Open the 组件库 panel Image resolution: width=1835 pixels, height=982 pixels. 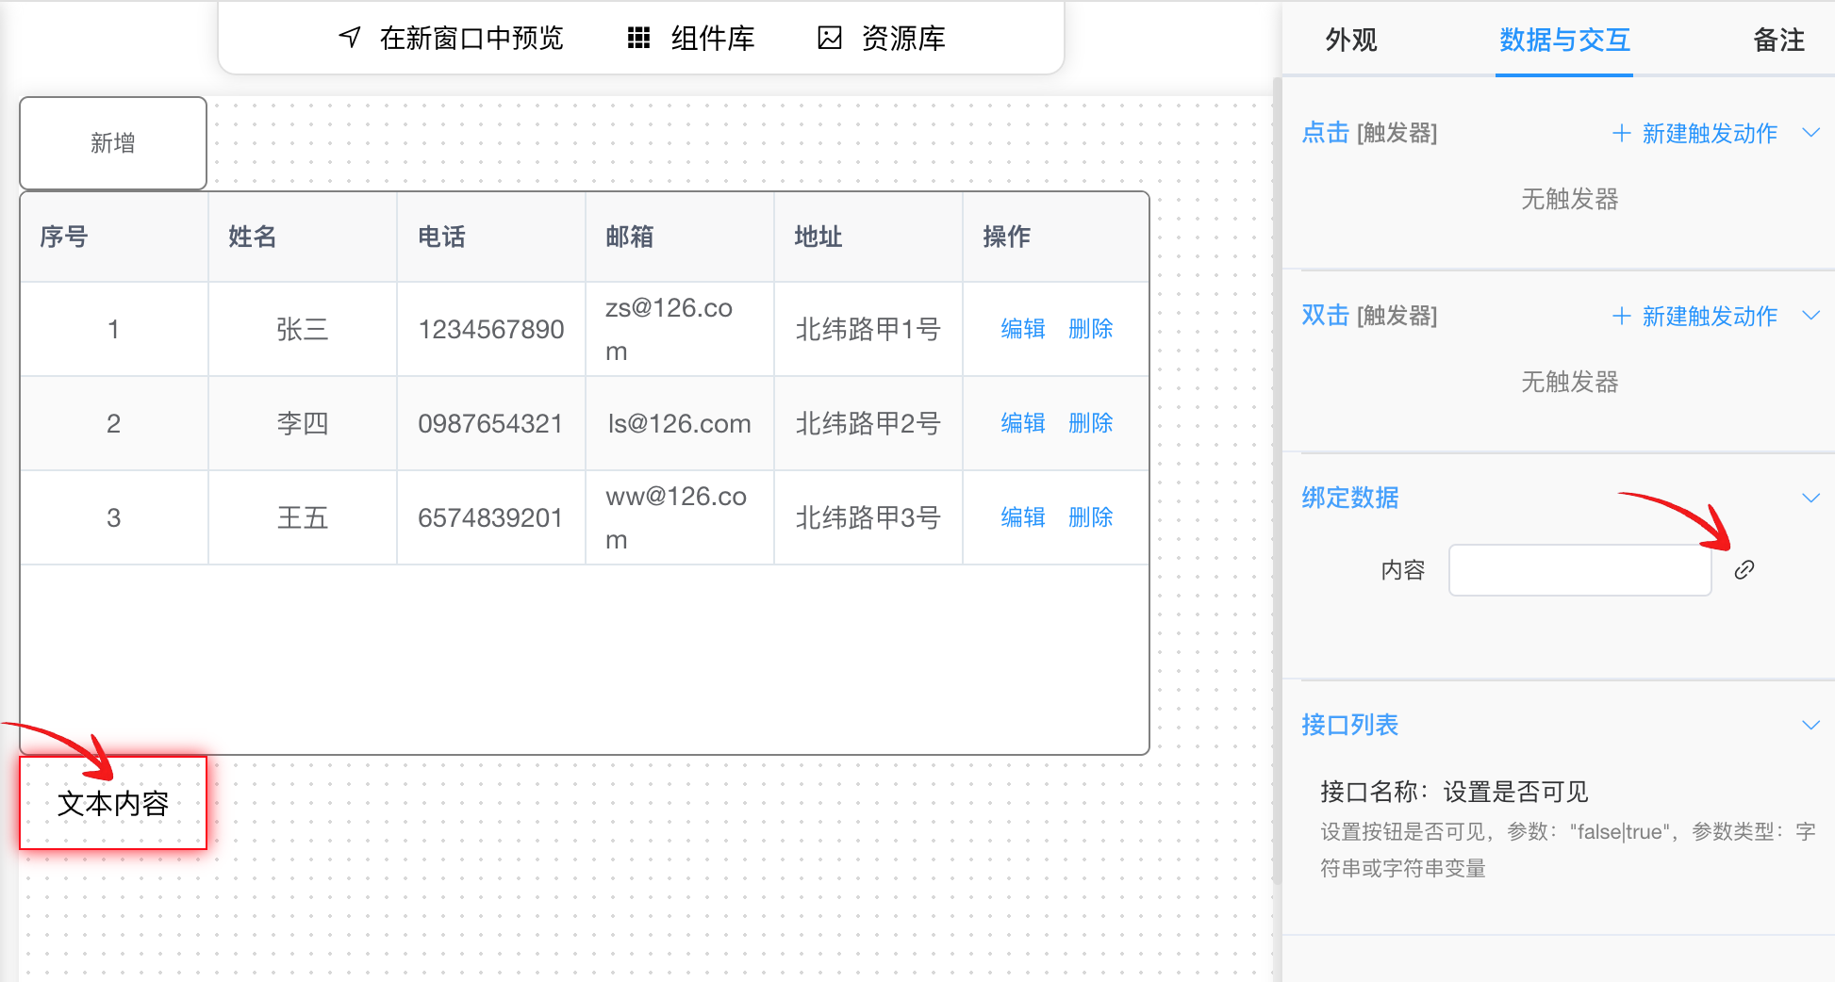point(691,38)
